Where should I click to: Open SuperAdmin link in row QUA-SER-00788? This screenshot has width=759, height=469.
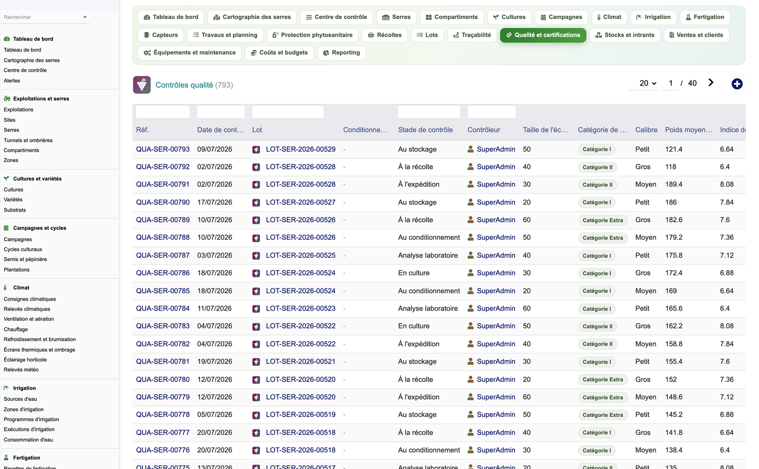(496, 238)
